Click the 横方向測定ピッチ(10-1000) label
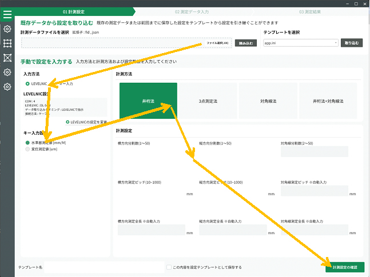The height and width of the screenshot is (277, 370). (x=140, y=182)
